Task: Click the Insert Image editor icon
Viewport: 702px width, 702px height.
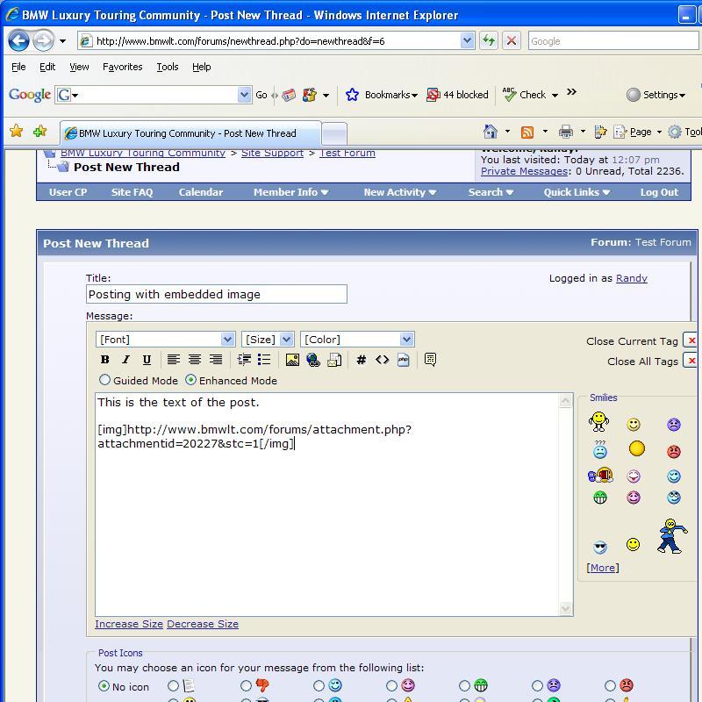Action: [292, 360]
